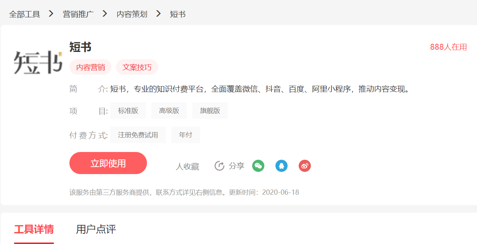Screen dimensions: 477x244
Task: Click chevron after 全部工具 breadcrumb
Action: click(51, 14)
